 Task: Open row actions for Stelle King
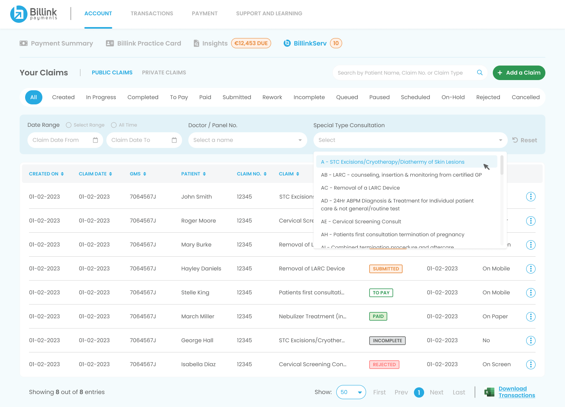pyautogui.click(x=530, y=293)
